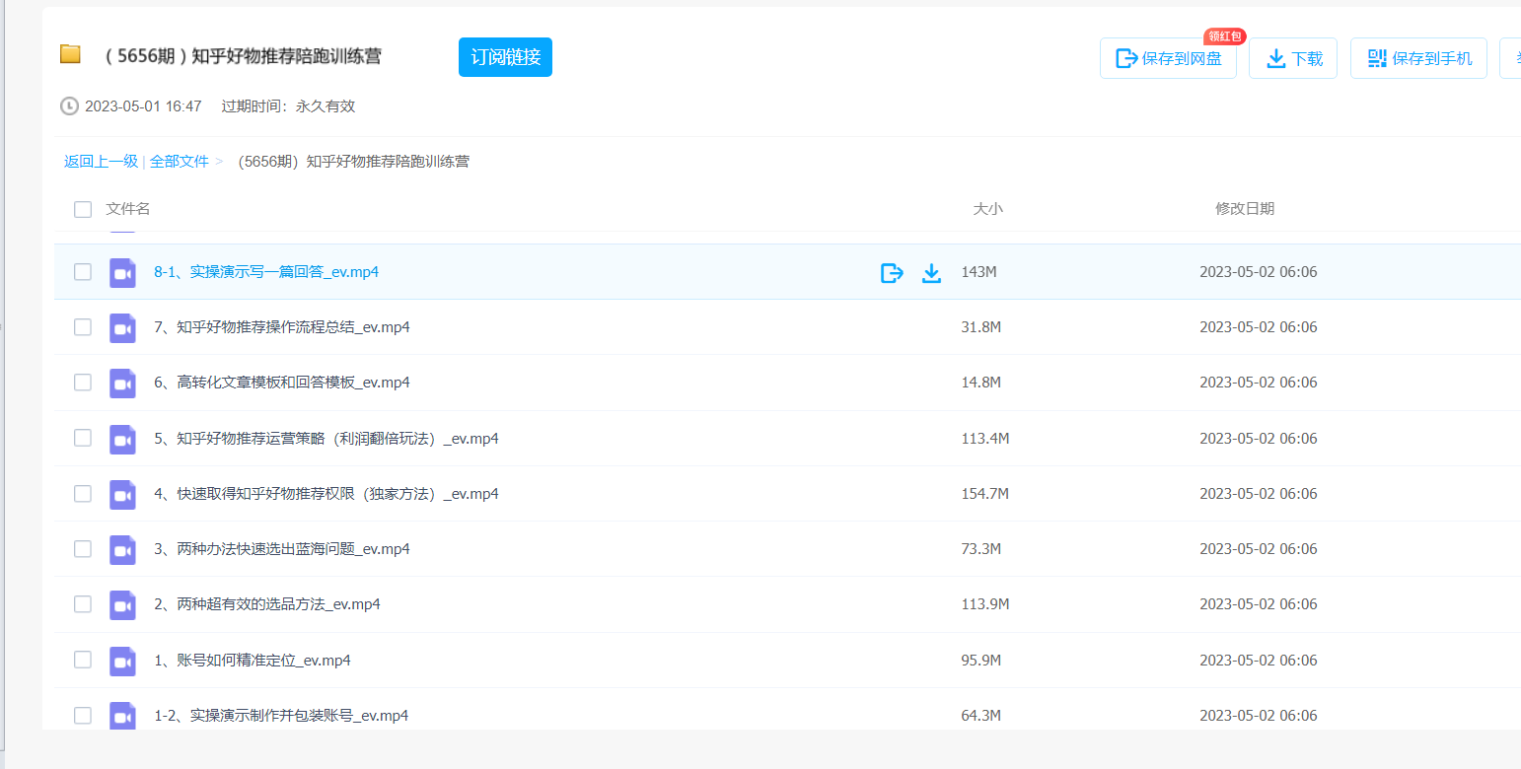Open the 全部文件 breadcrumb link
The image size is (1521, 769).
click(x=180, y=162)
